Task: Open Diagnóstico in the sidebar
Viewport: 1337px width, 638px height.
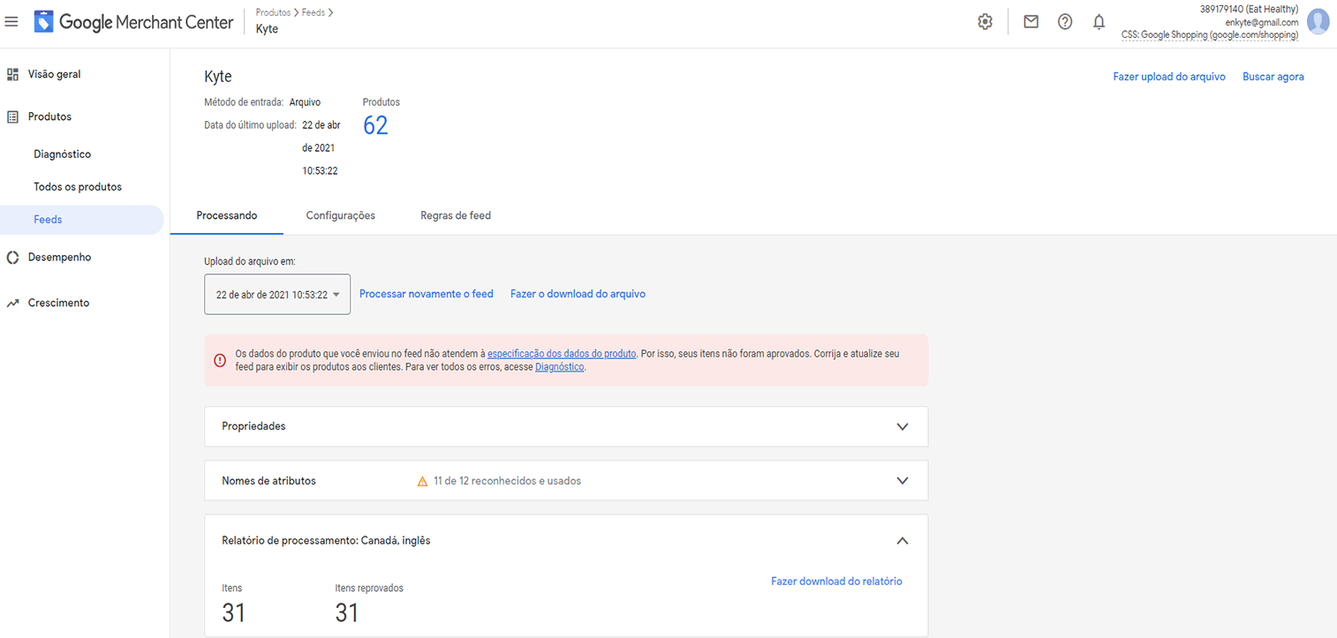Action: pos(63,154)
